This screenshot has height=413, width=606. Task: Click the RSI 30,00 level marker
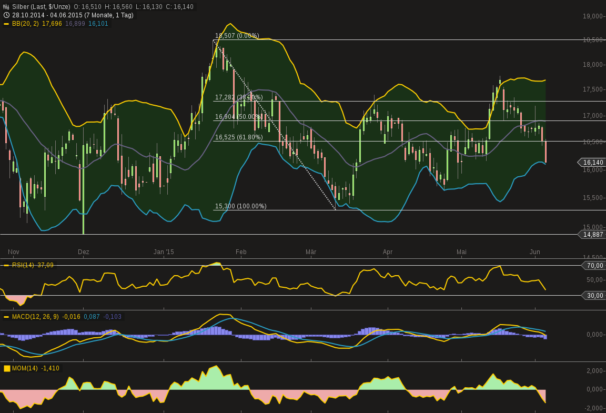point(594,296)
